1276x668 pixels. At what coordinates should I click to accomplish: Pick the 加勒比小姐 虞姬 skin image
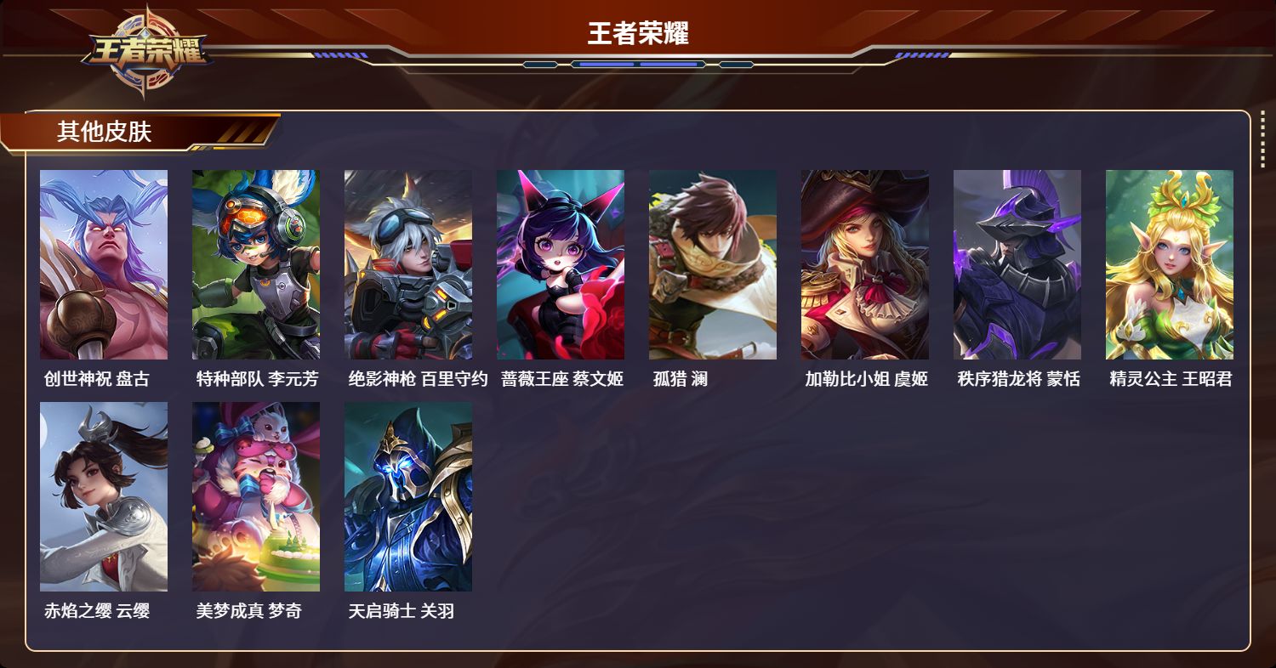865,264
